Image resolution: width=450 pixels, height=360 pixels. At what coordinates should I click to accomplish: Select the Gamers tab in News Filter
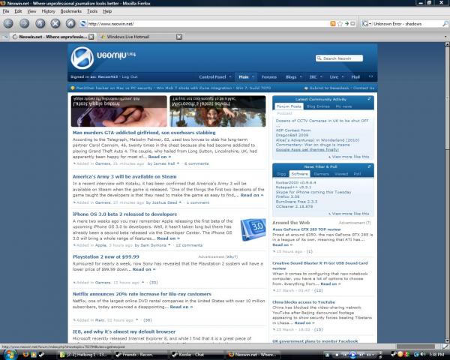click(321, 174)
